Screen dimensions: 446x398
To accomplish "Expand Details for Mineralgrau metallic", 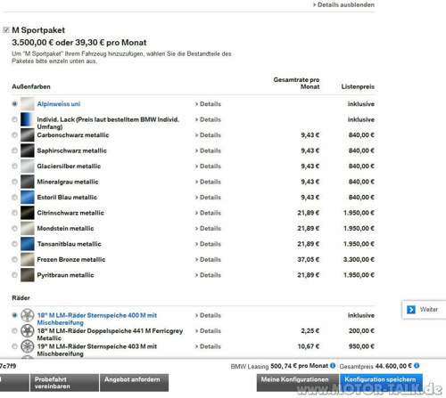I will point(208,182).
